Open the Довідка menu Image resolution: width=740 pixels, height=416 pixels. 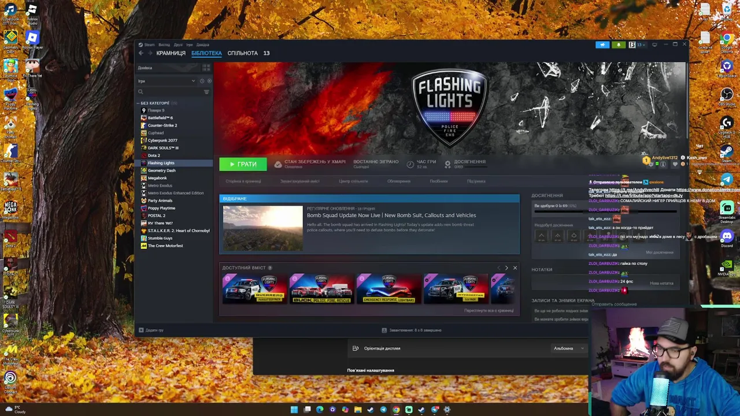[202, 44]
